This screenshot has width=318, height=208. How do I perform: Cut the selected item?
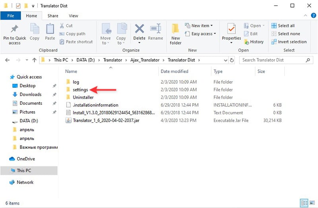click(x=66, y=26)
